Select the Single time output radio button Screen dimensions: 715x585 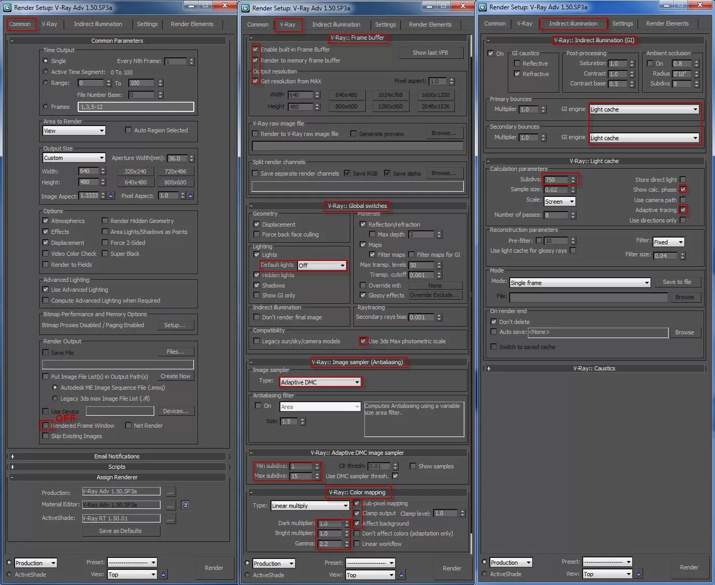45,61
